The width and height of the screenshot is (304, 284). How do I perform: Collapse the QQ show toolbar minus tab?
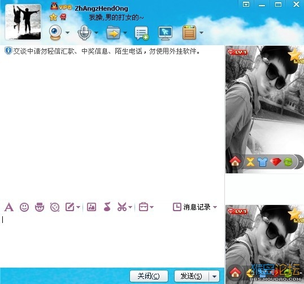point(300,161)
